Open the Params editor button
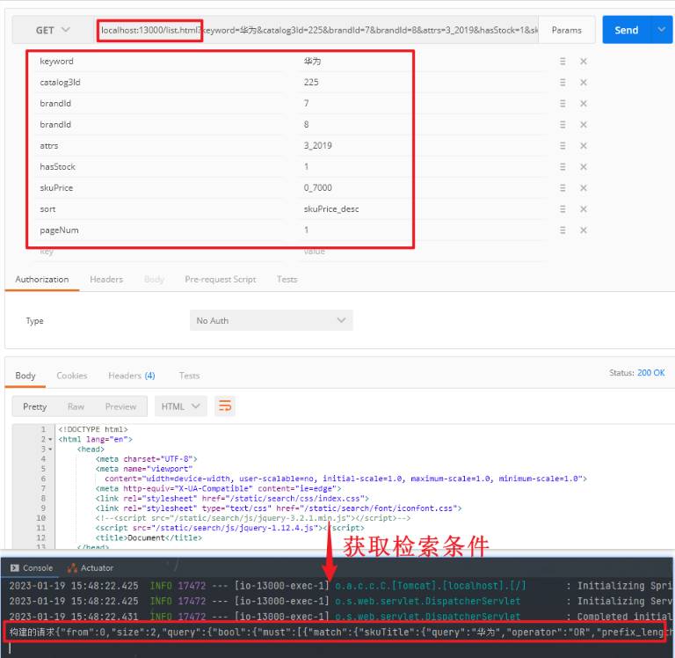Screen dimensions: 675x658 click(567, 30)
